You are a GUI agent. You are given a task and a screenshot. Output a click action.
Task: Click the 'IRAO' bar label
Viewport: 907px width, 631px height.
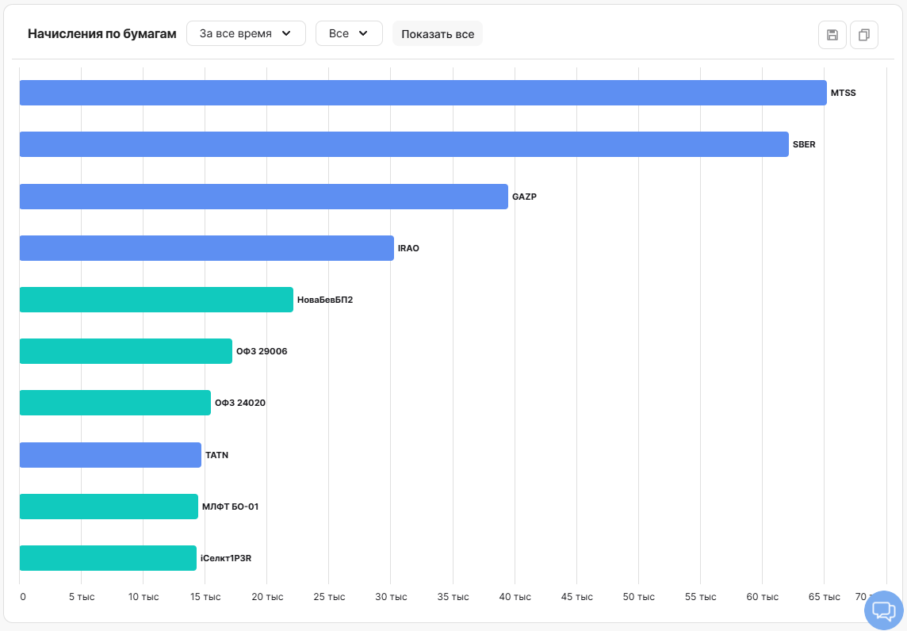pos(408,248)
